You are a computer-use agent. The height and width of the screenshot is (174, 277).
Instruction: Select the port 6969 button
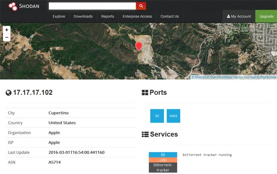point(173,116)
